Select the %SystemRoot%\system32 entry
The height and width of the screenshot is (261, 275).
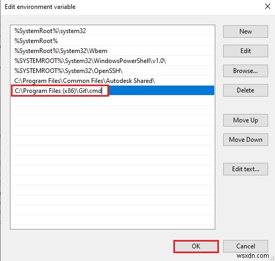click(113, 31)
